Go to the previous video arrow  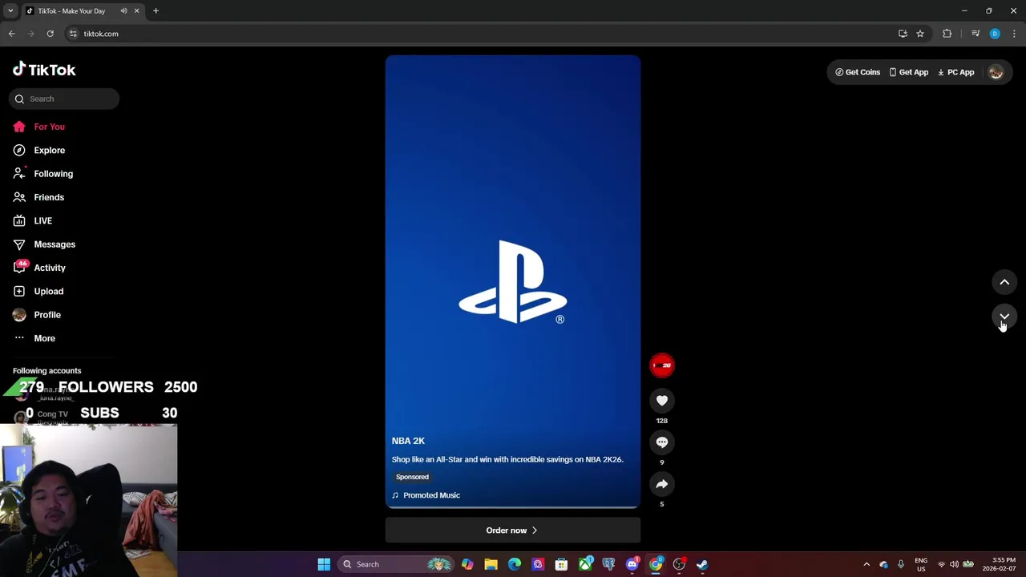[x=1004, y=282]
